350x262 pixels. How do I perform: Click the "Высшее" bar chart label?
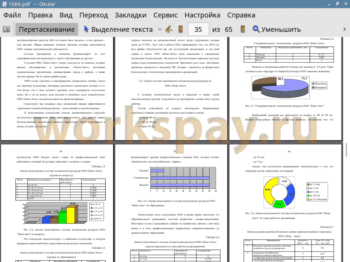[144, 185]
